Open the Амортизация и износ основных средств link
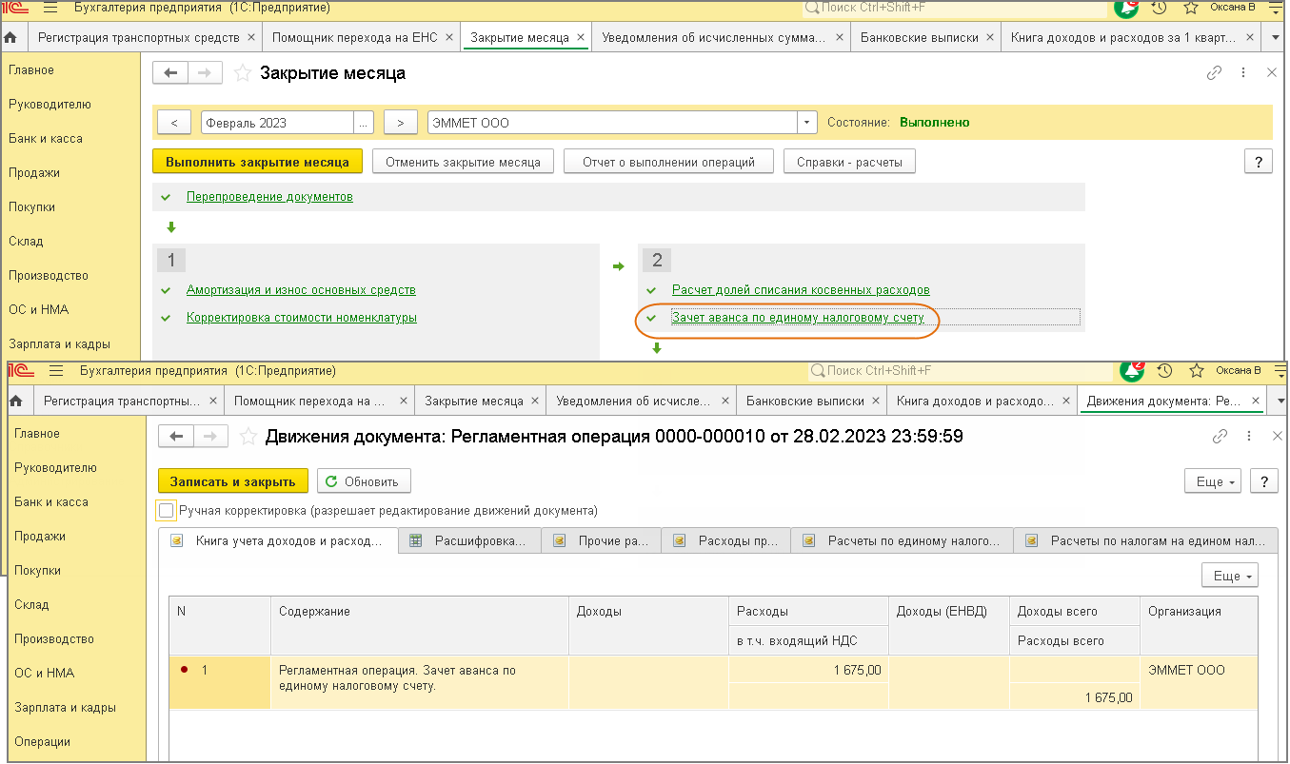1290x764 pixels. point(301,289)
